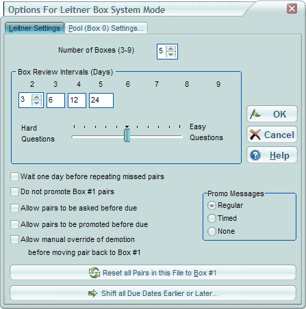306x309 pixels.
Task: Increase Number of Boxes with up arrow
Action: 170,49
